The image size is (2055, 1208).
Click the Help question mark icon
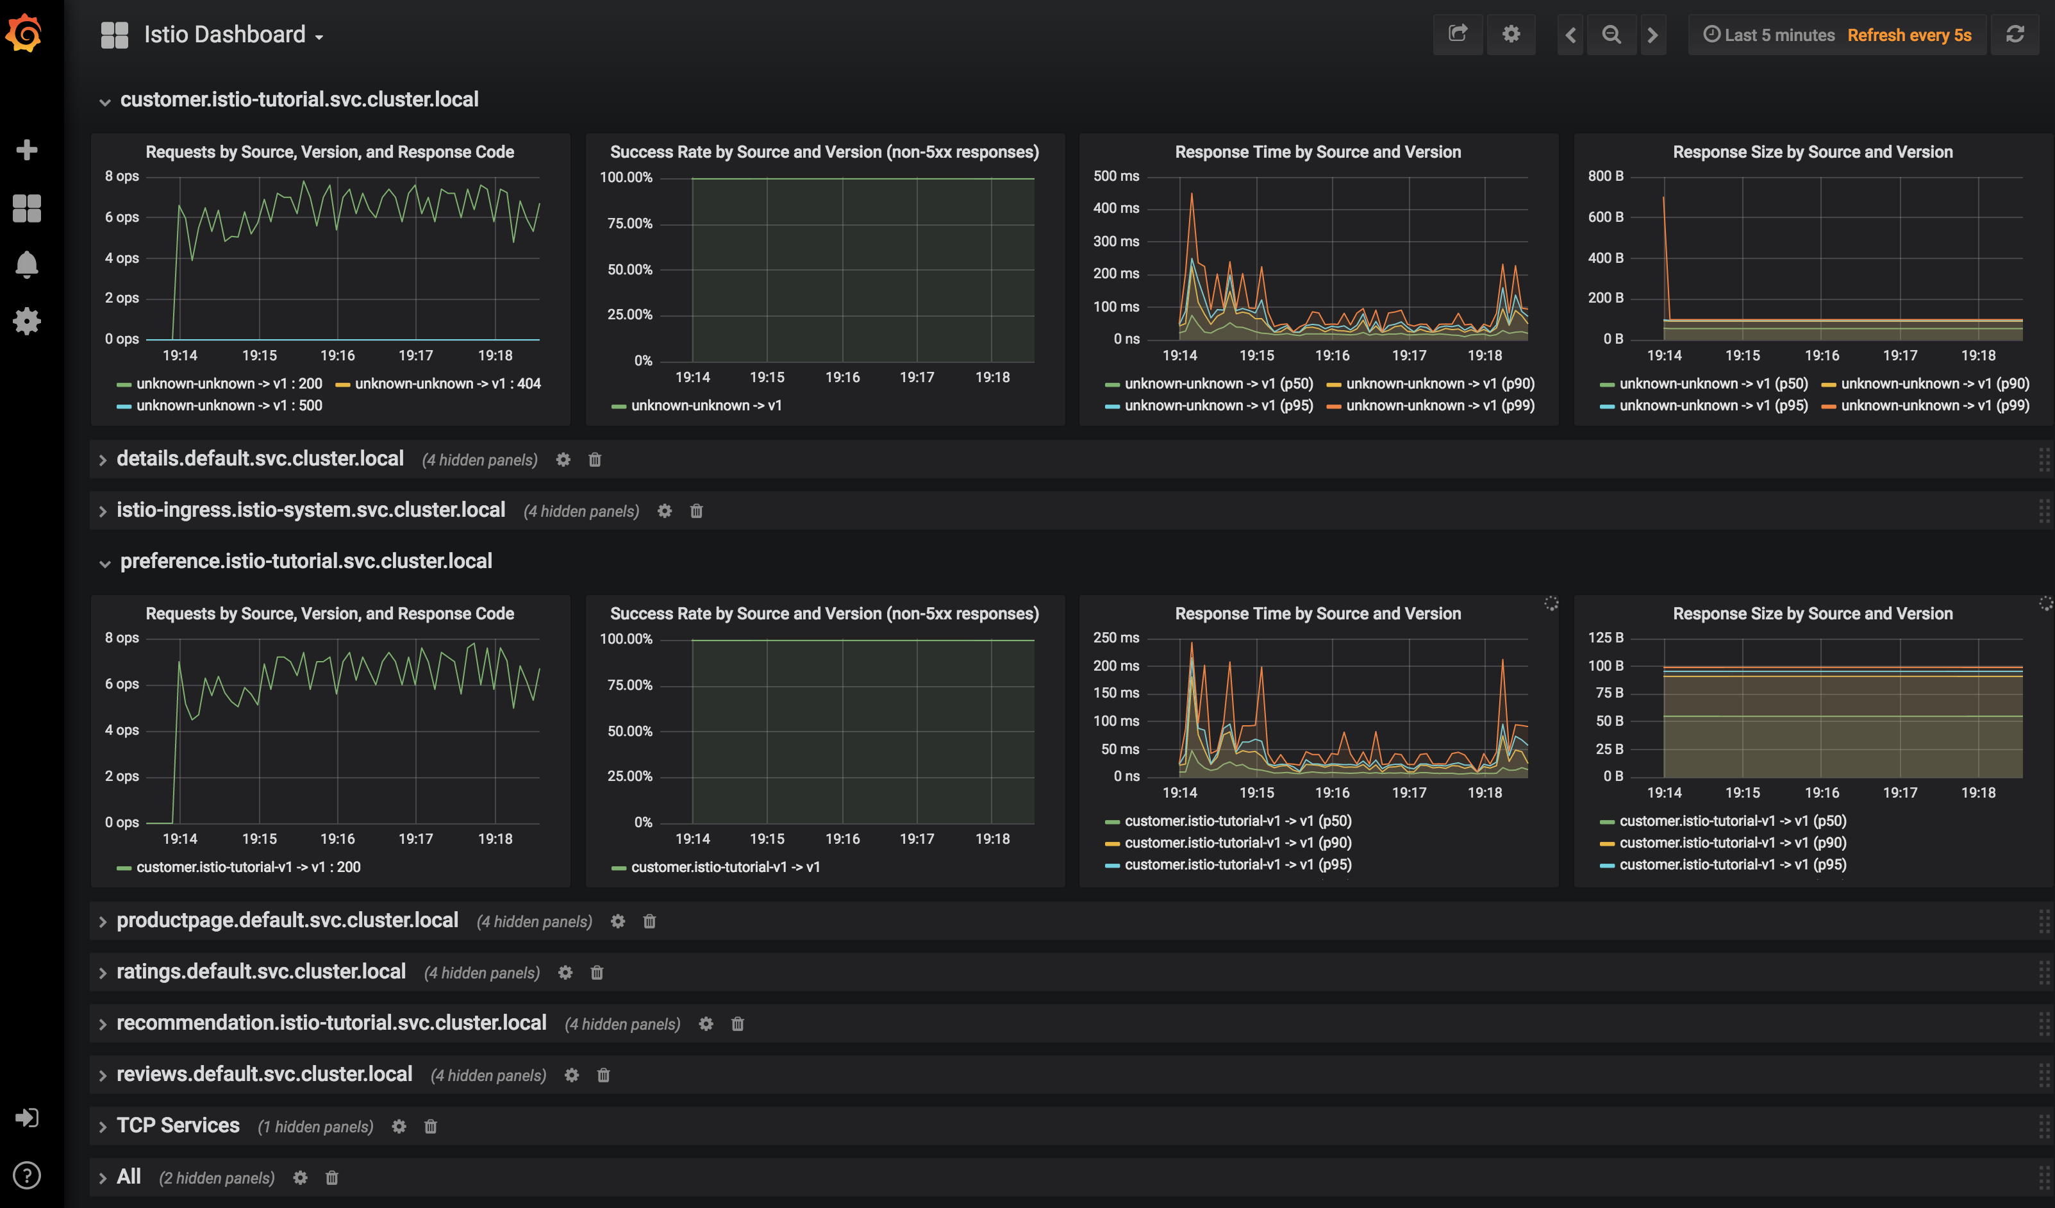pos(27,1175)
